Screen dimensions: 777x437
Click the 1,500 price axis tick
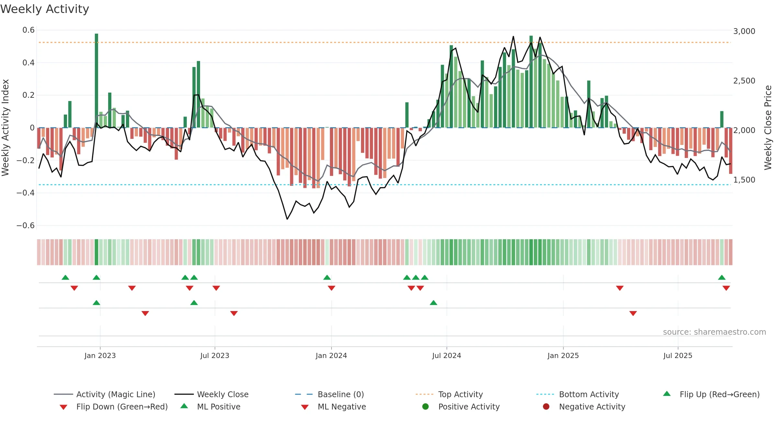[744, 180]
